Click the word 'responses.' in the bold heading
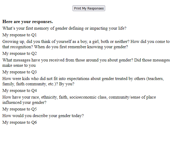 tap(42, 22)
